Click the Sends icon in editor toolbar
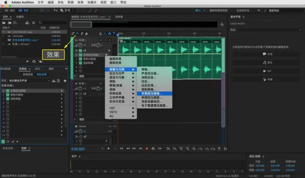The width and height of the screenshot is (305, 178). (82, 33)
